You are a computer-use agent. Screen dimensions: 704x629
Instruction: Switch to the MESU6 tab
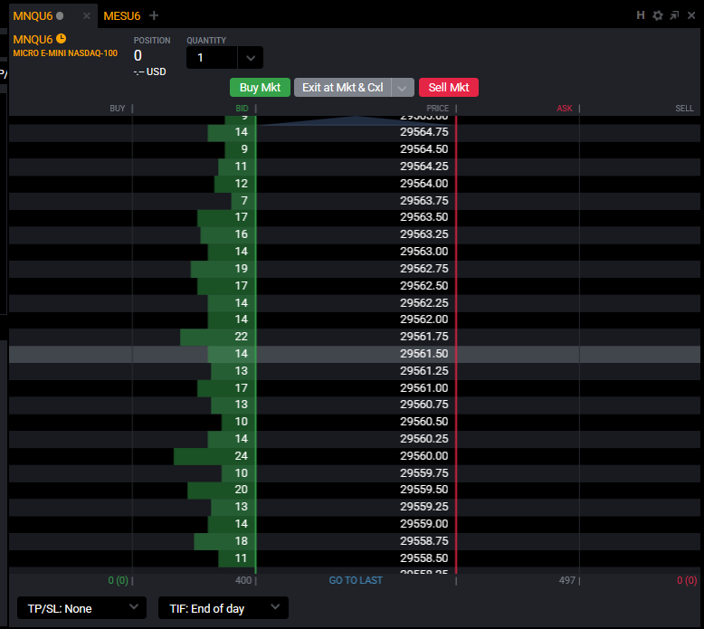[121, 16]
